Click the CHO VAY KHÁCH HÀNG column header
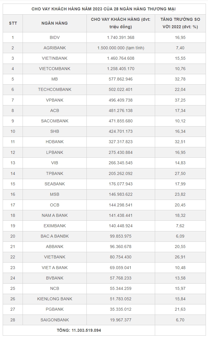Screen dimensions: 208x338 coord(121,23)
